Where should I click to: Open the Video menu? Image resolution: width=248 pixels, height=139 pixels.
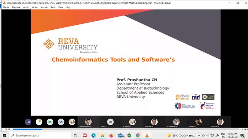[34, 7]
